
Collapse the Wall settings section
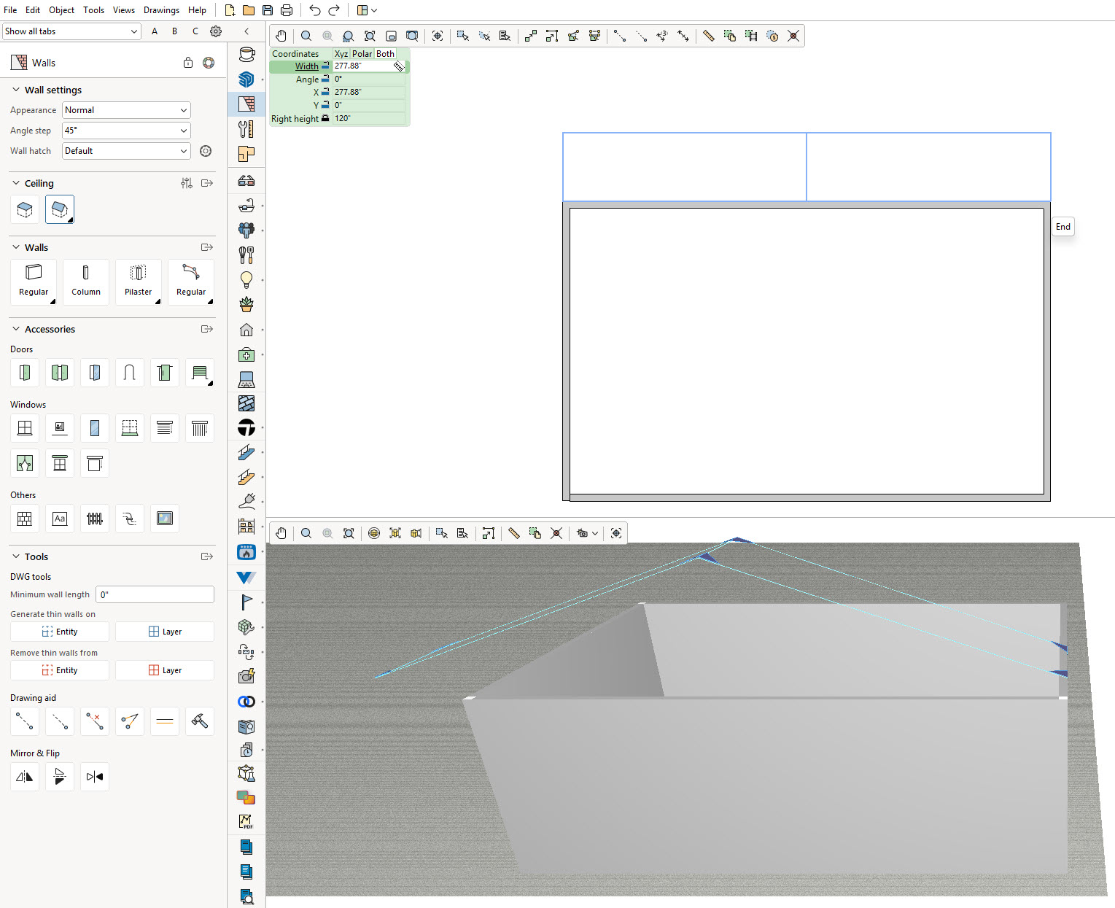pyautogui.click(x=16, y=90)
